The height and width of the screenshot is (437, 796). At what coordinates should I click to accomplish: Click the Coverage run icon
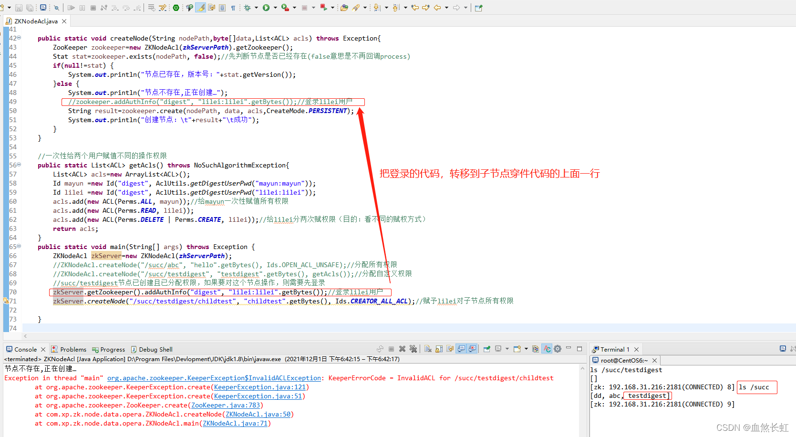tap(285, 8)
